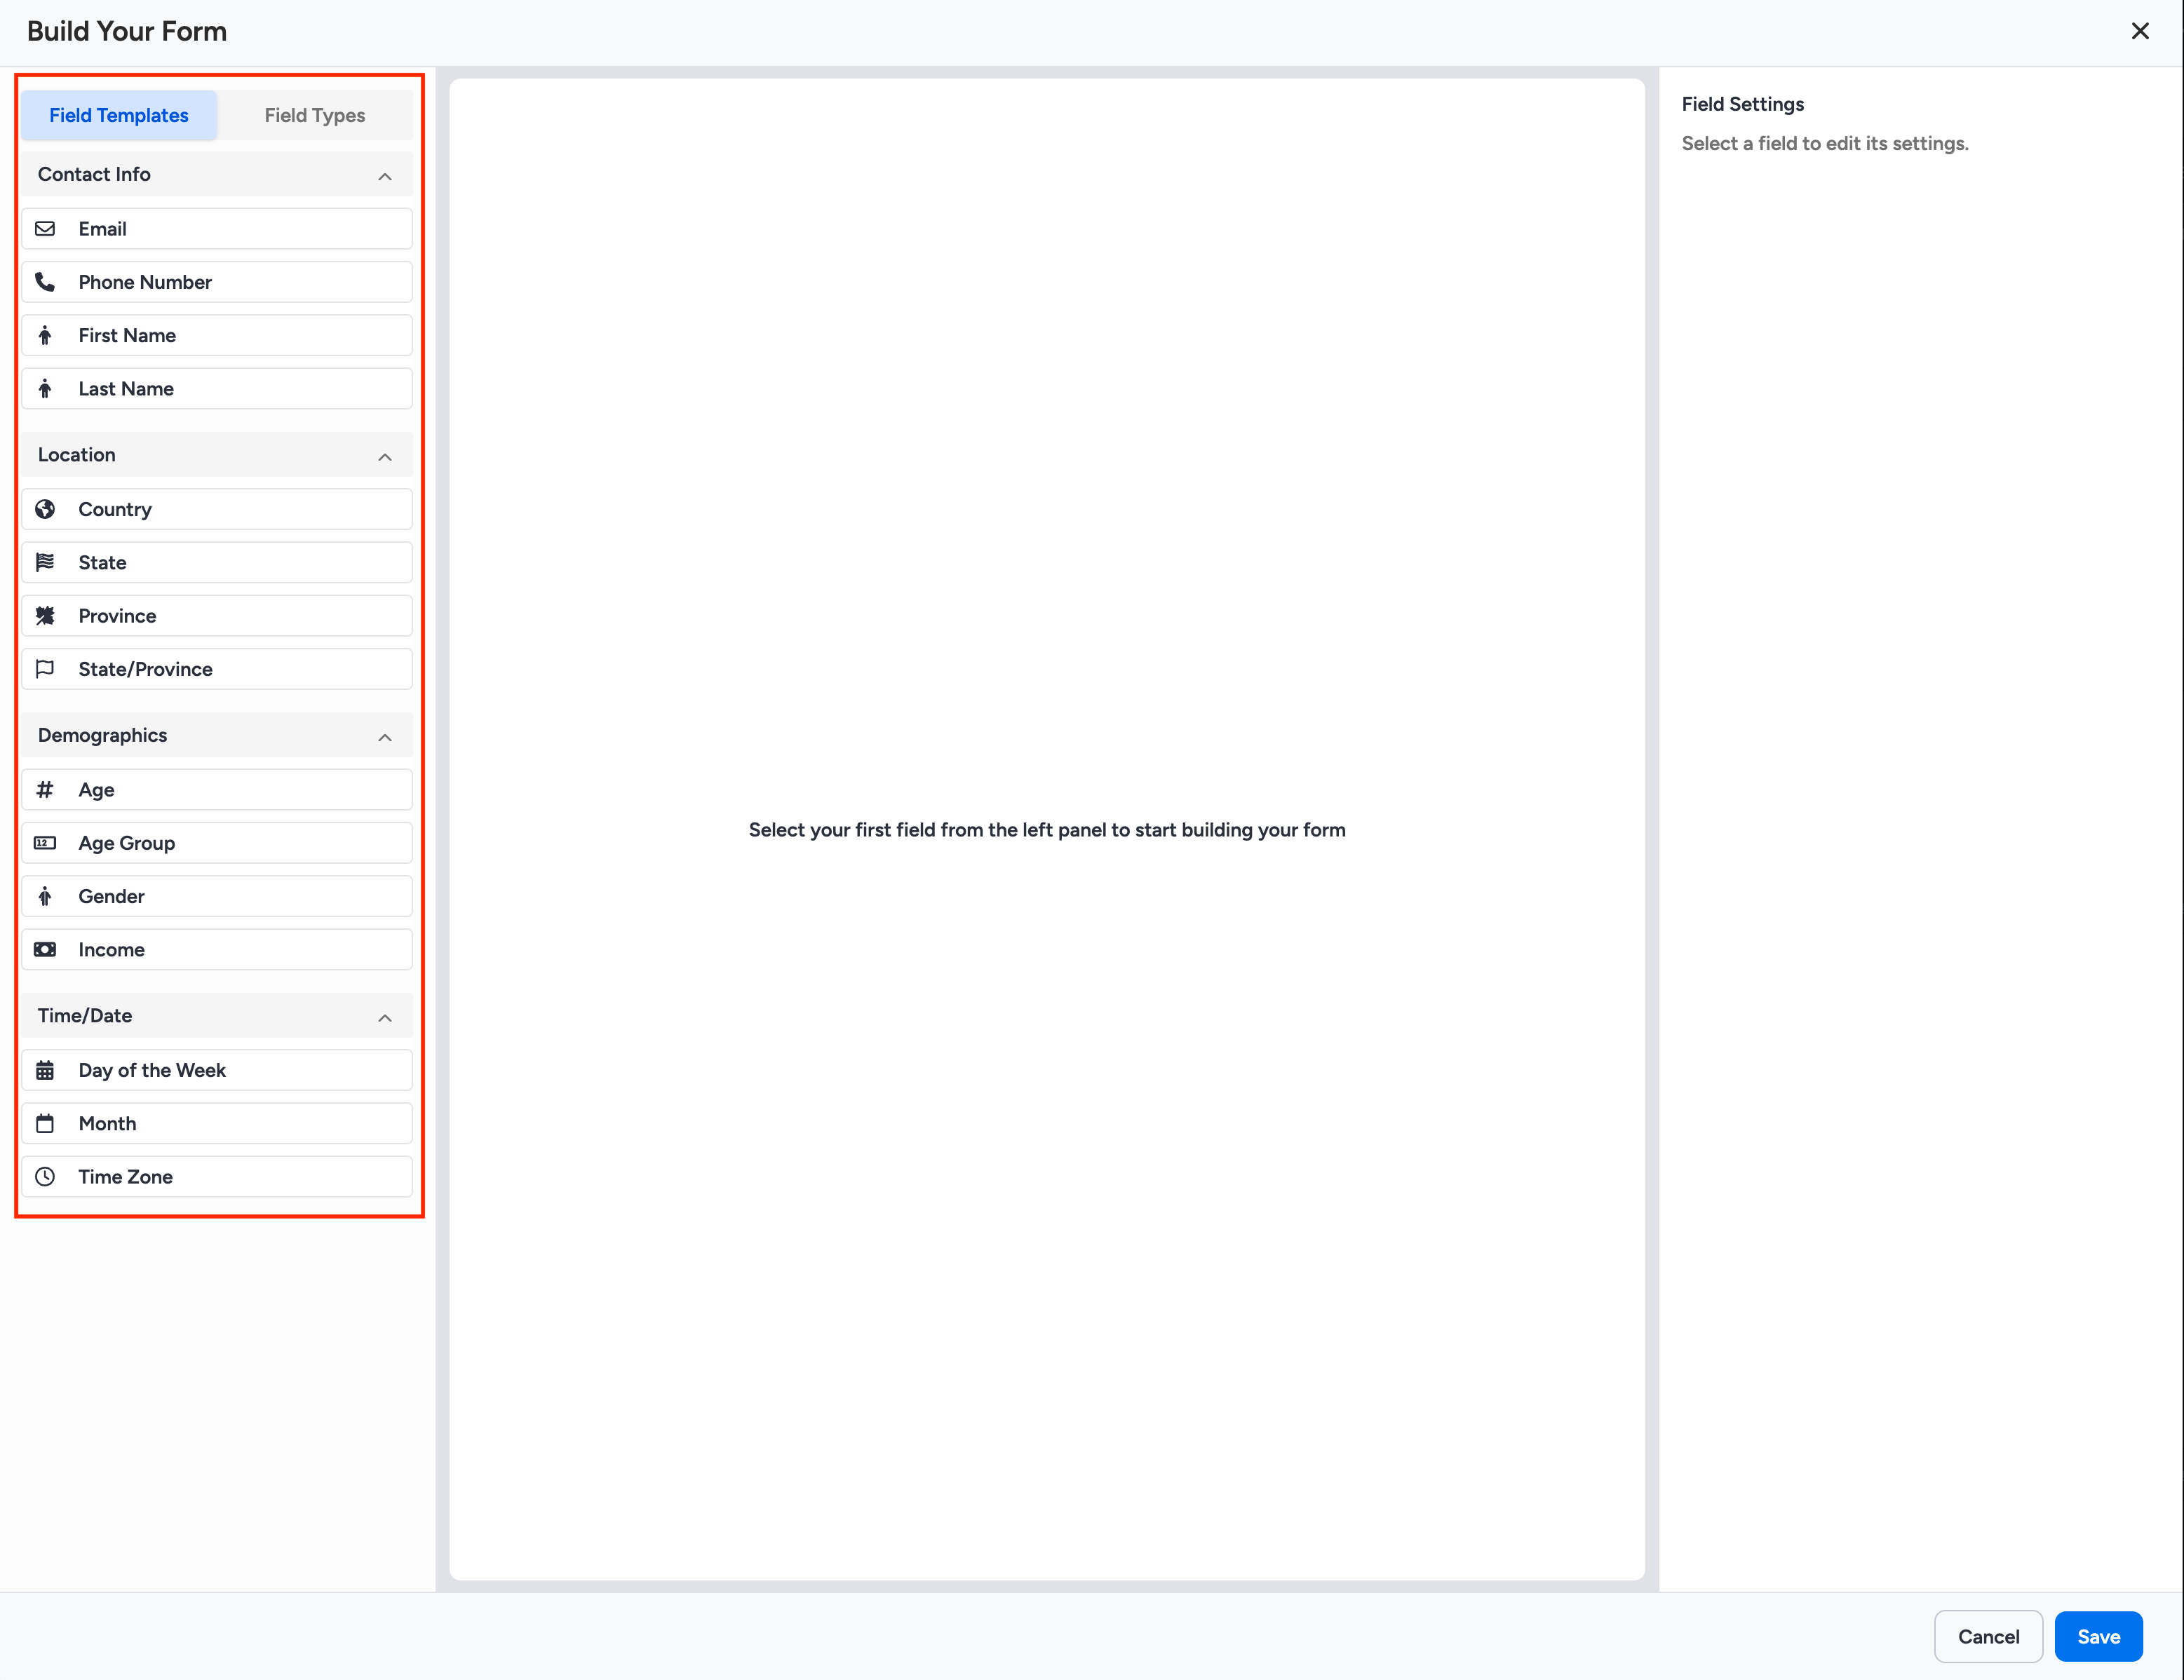Viewport: 2184px width, 1680px height.
Task: Add the Gender field template
Action: pos(217,896)
